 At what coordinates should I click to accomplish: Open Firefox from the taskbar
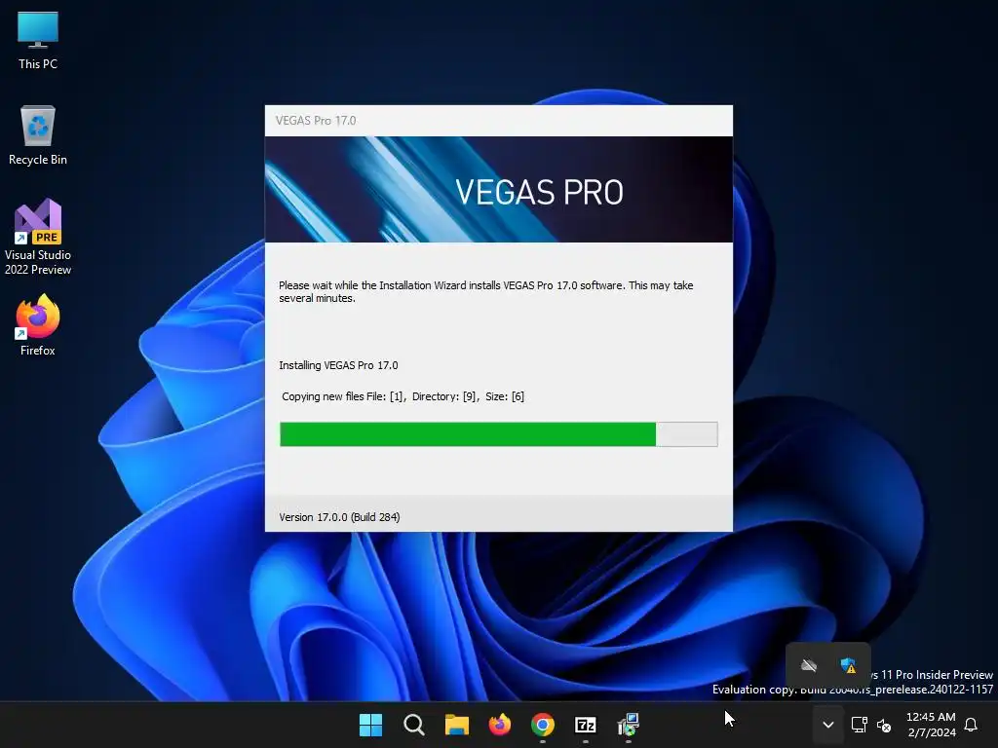point(500,725)
